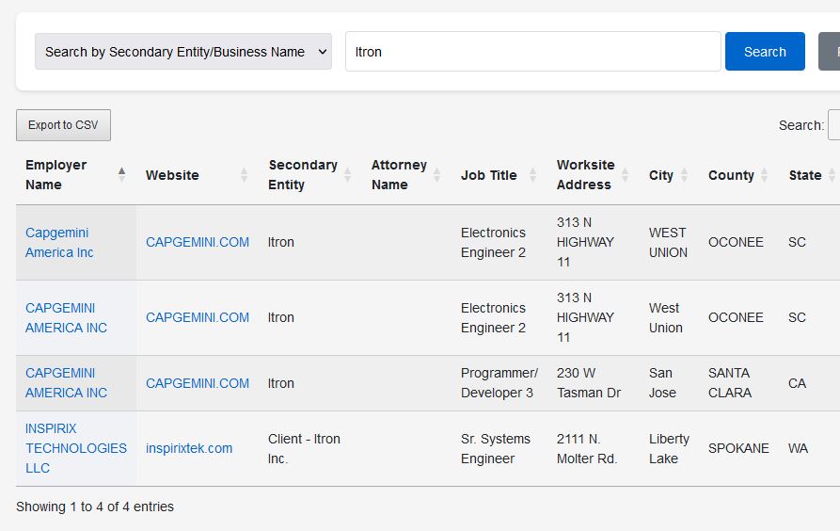
Task: Open Capgemini America Inc link in first row
Action: tap(59, 243)
